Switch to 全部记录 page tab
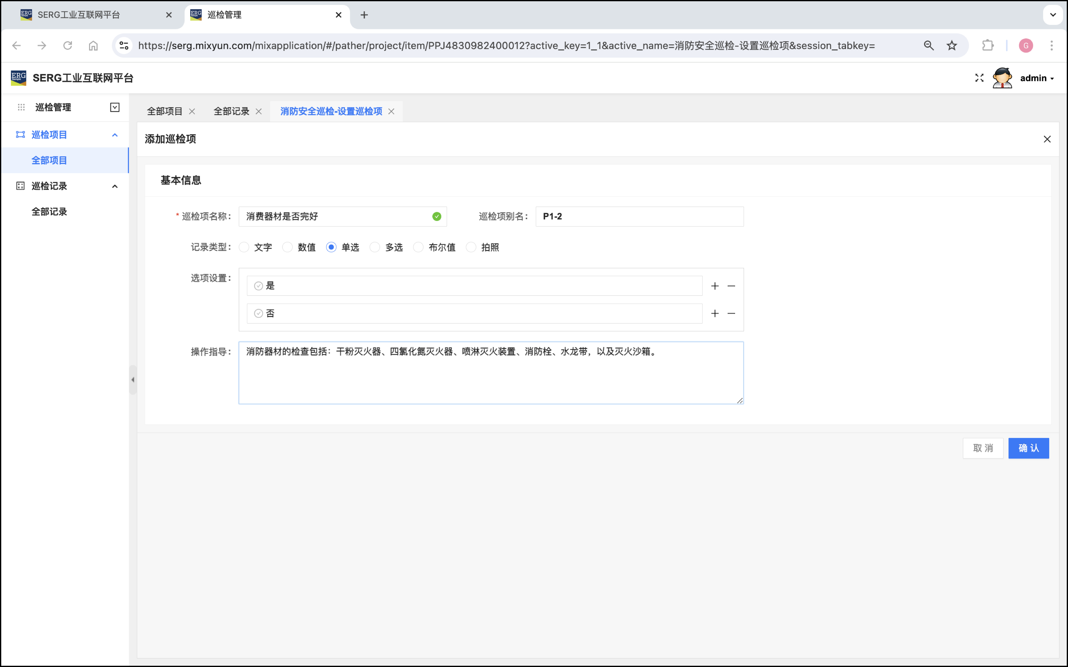This screenshot has height=667, width=1068. 231,111
